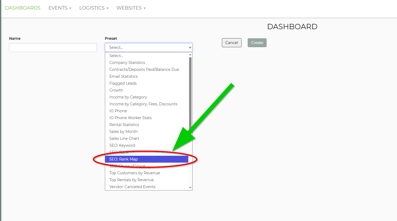Select Email Statistics preset
The image size is (397, 221).
coord(147,76)
